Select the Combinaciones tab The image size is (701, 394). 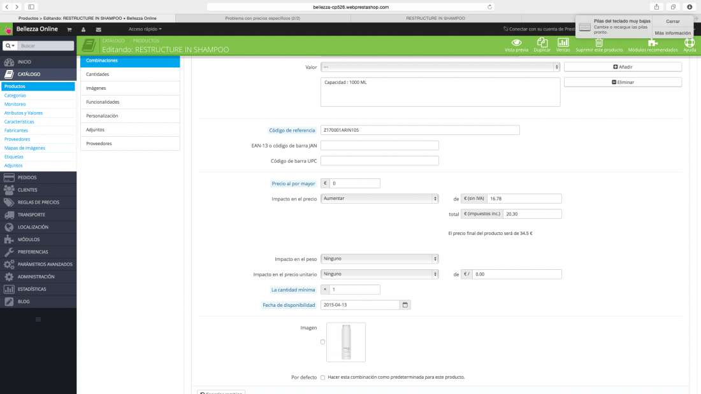130,60
